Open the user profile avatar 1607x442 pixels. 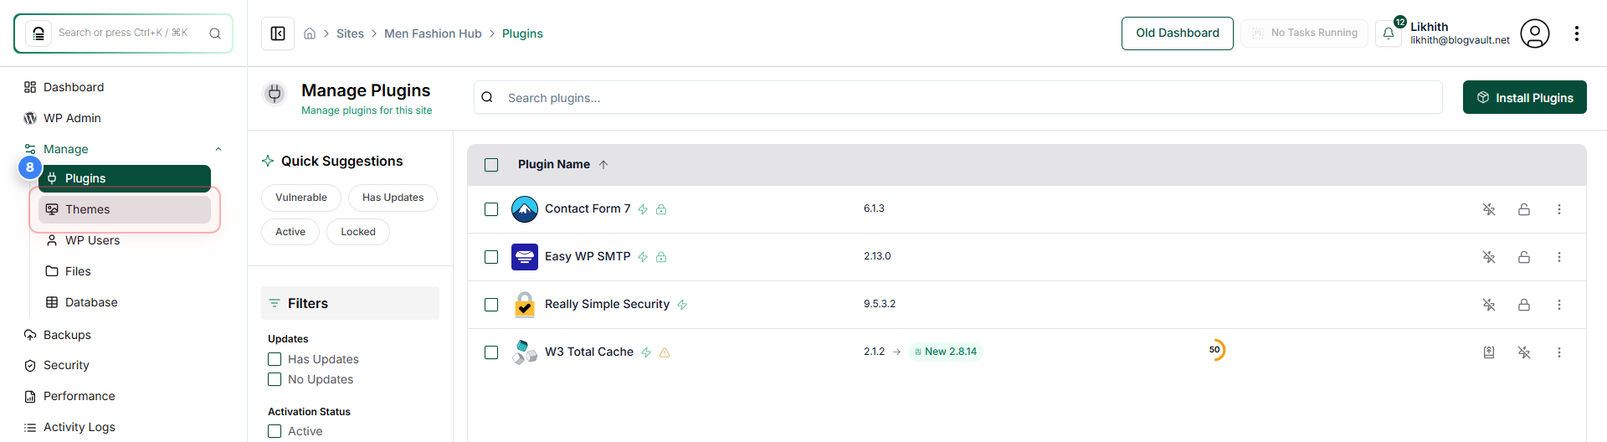click(x=1534, y=33)
